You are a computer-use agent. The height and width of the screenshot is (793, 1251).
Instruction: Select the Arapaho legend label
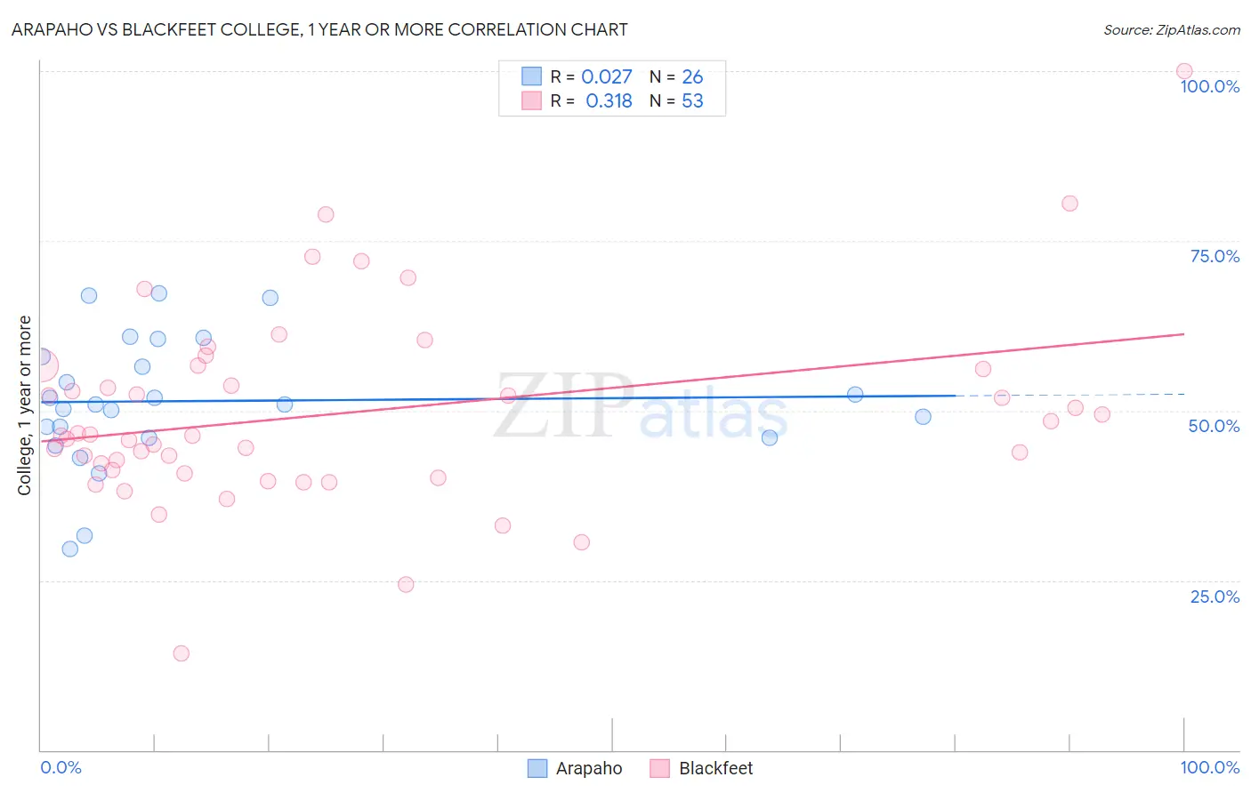589,768
